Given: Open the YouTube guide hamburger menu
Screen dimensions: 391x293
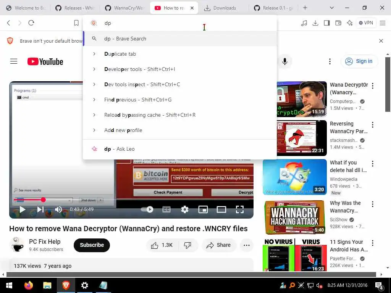Looking at the screenshot, I should coord(14,61).
